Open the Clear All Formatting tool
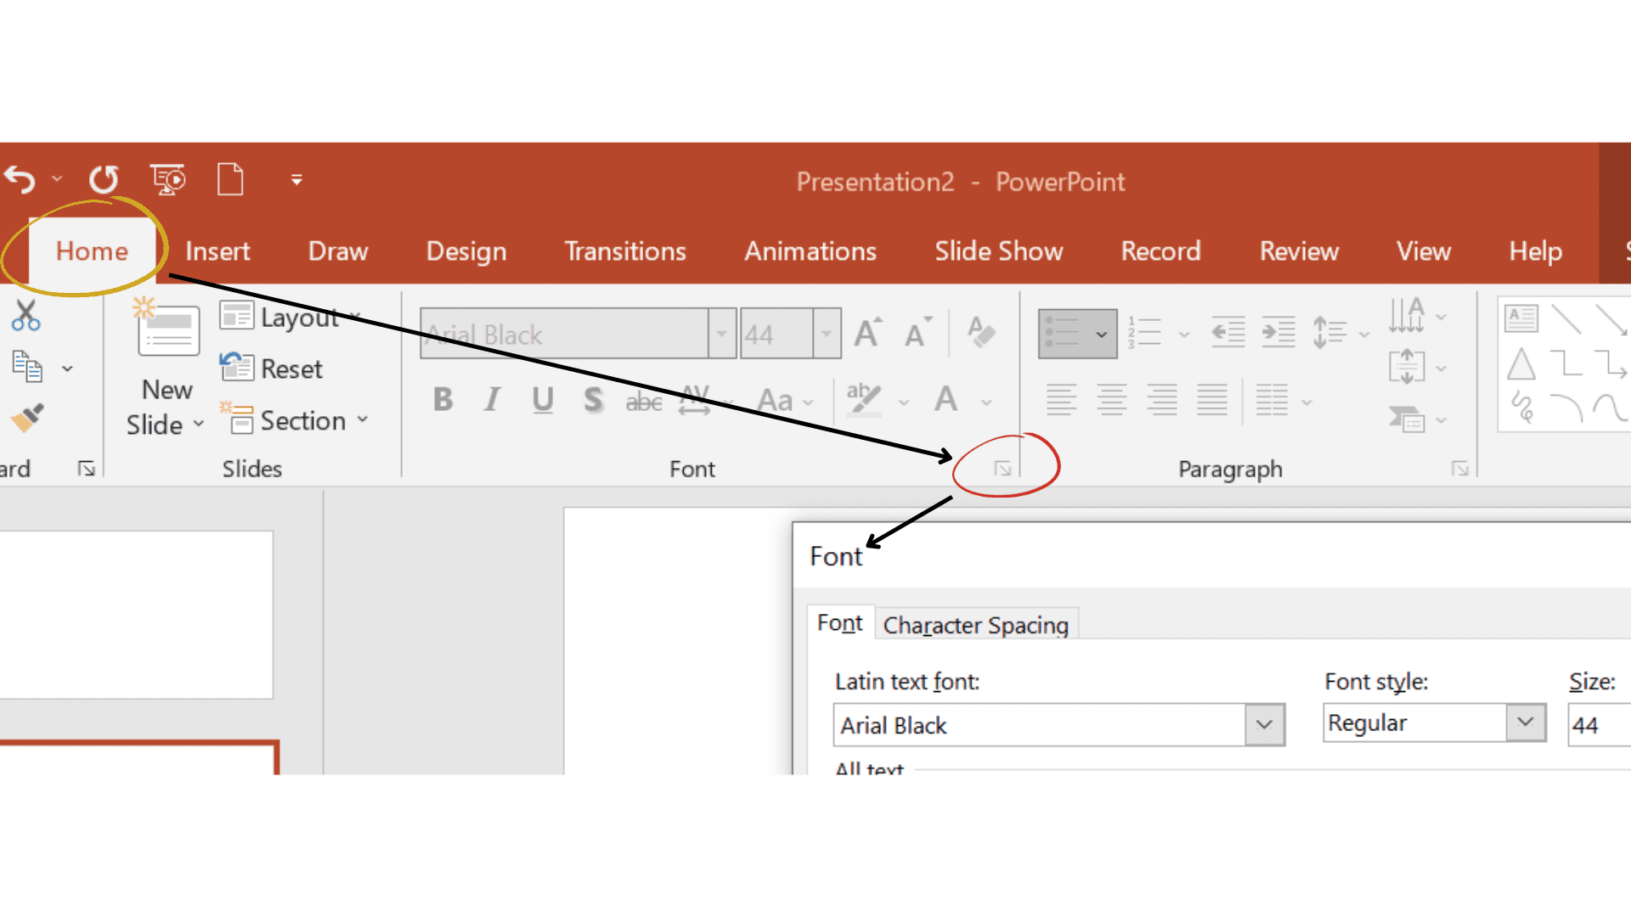Image resolution: width=1631 pixels, height=917 pixels. tap(981, 332)
